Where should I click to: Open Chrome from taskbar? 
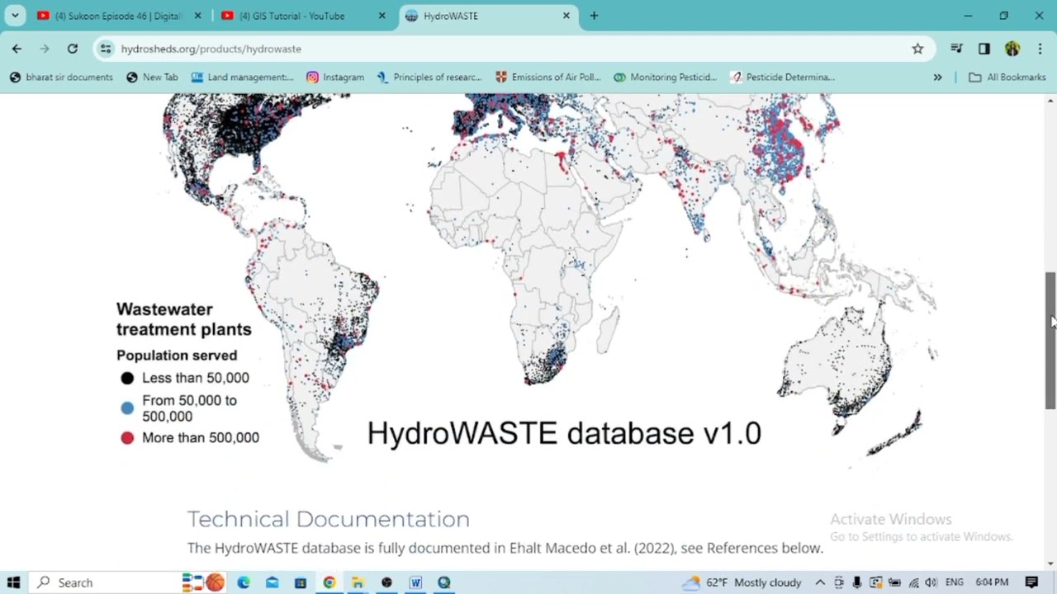(329, 582)
